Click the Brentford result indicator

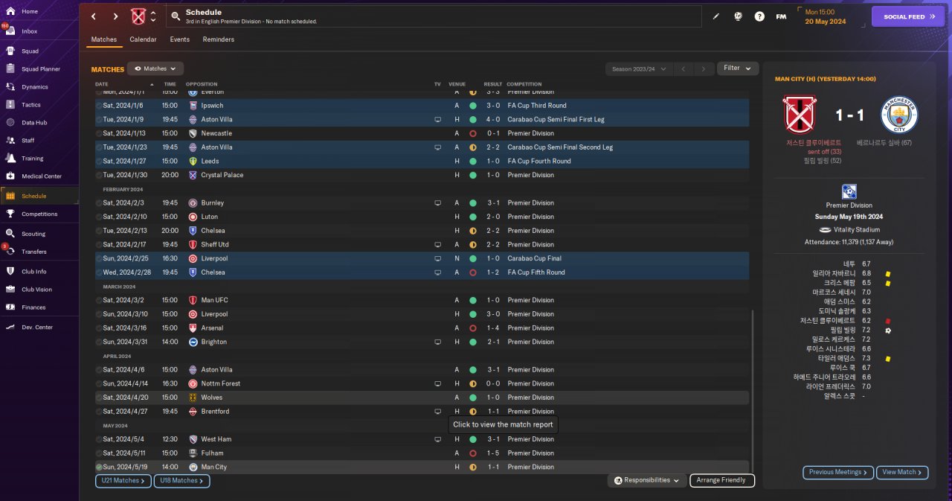[472, 411]
